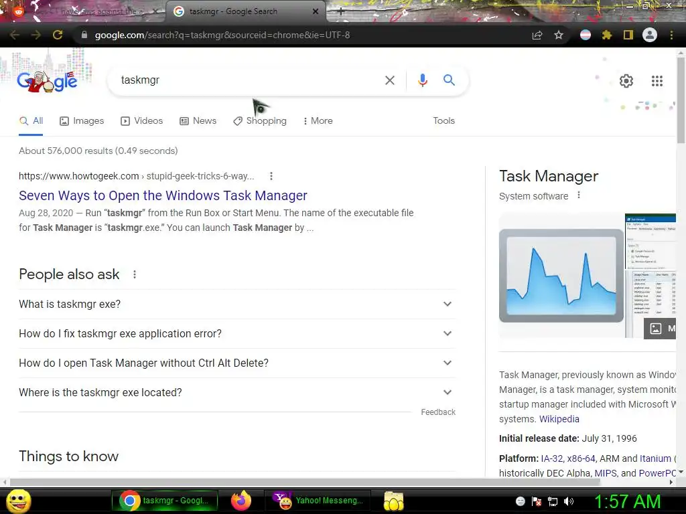Switch to taskmgr Google Chrome taskbar item
This screenshot has width=686, height=514.
point(165,501)
